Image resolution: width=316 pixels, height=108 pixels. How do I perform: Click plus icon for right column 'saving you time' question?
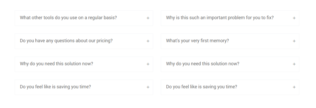pyautogui.click(x=294, y=87)
